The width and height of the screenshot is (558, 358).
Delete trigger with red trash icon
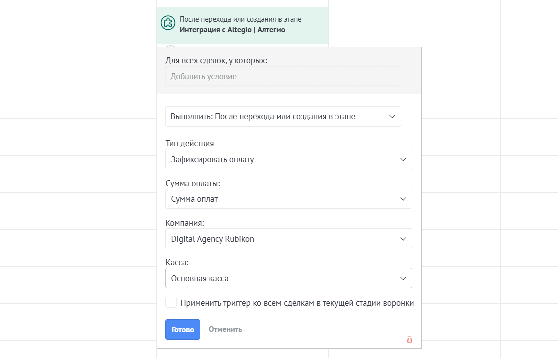(409, 339)
